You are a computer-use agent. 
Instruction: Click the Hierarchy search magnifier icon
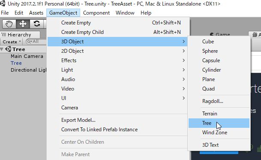(30, 42)
